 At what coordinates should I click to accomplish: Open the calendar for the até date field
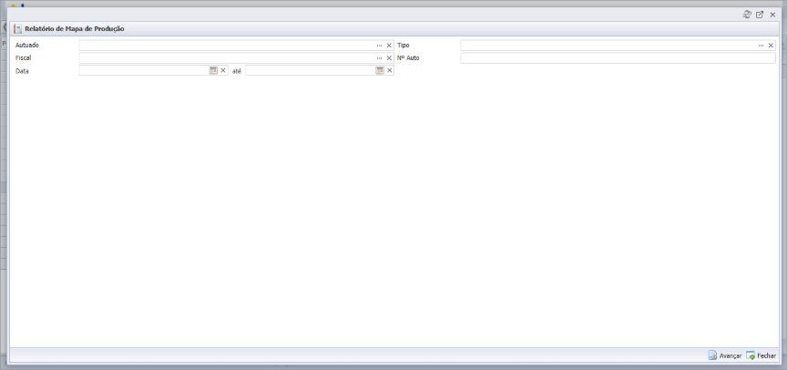tap(380, 70)
